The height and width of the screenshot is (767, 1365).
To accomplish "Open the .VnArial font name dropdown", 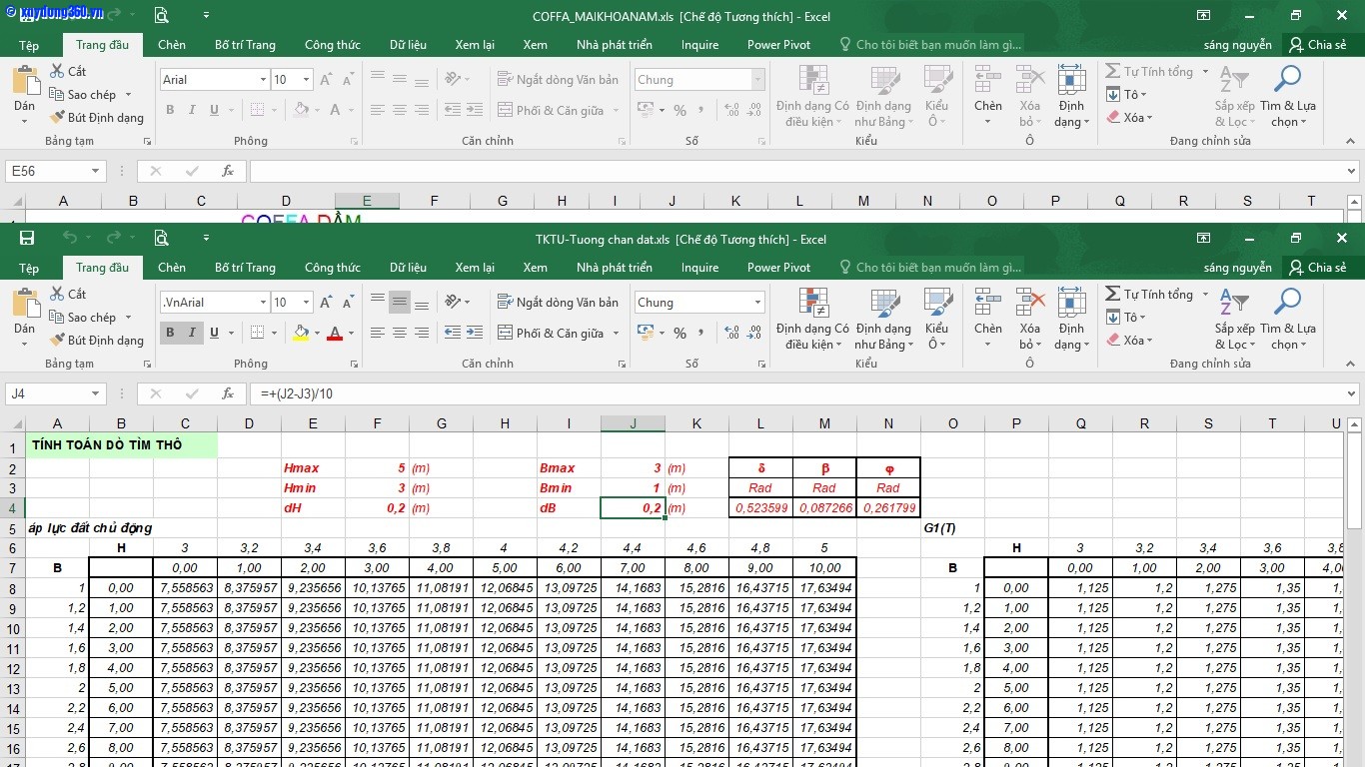I will (263, 303).
